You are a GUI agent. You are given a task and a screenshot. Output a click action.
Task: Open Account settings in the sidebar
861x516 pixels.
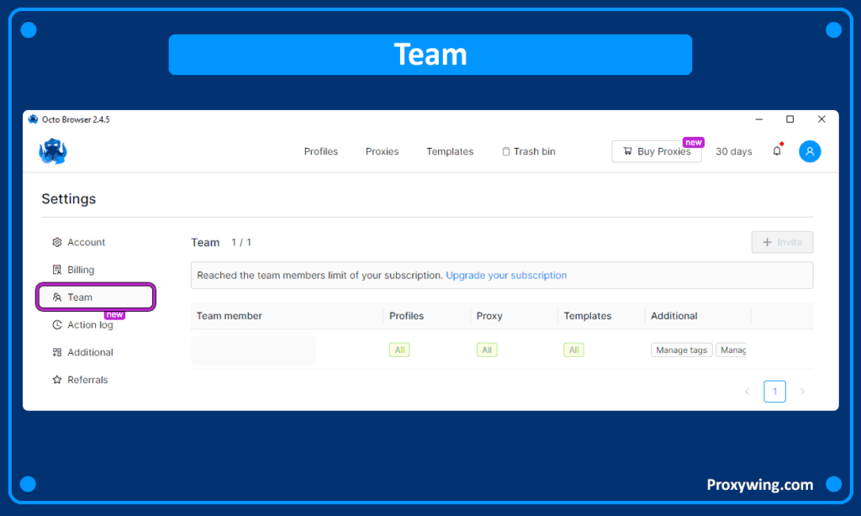pos(86,242)
